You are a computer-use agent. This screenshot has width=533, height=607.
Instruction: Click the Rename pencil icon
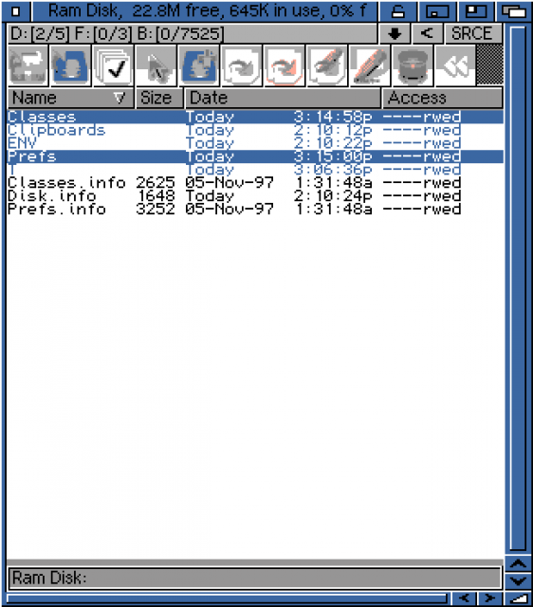click(x=370, y=65)
